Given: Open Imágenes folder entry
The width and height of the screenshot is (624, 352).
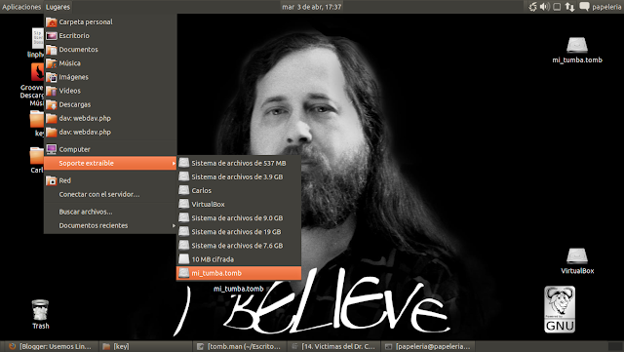Looking at the screenshot, I should point(110,77).
